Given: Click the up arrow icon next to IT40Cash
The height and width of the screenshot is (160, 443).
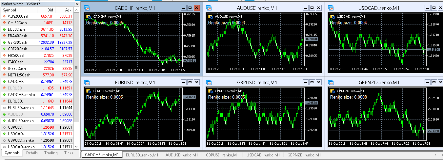Looking at the screenshot, I should point(4,62).
